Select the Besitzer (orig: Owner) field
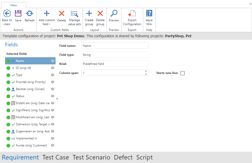The height and width of the screenshot is (163, 252). 30,89
